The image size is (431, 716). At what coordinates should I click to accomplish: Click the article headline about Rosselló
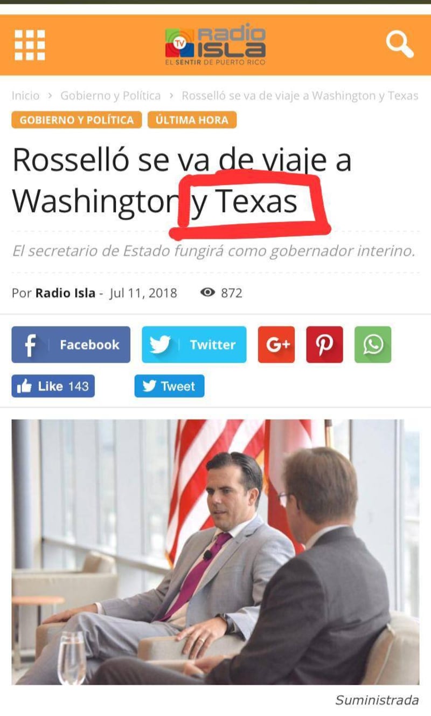click(x=182, y=181)
